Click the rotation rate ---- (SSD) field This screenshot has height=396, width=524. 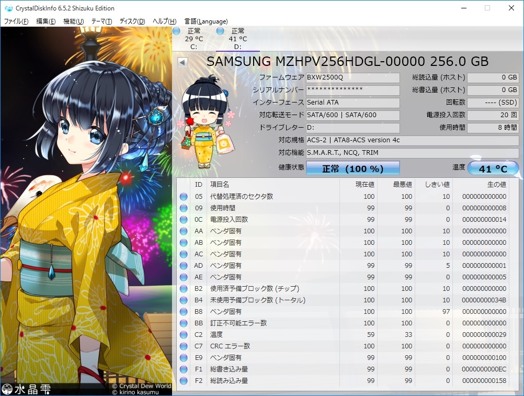pyautogui.click(x=493, y=103)
